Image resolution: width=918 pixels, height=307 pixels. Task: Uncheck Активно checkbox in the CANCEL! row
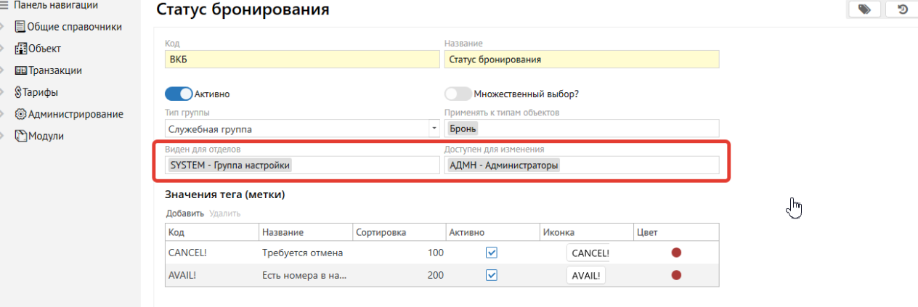point(492,253)
